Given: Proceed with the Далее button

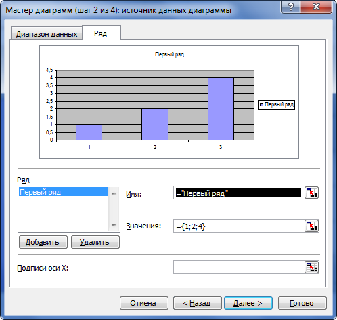Looking at the screenshot, I should (248, 303).
